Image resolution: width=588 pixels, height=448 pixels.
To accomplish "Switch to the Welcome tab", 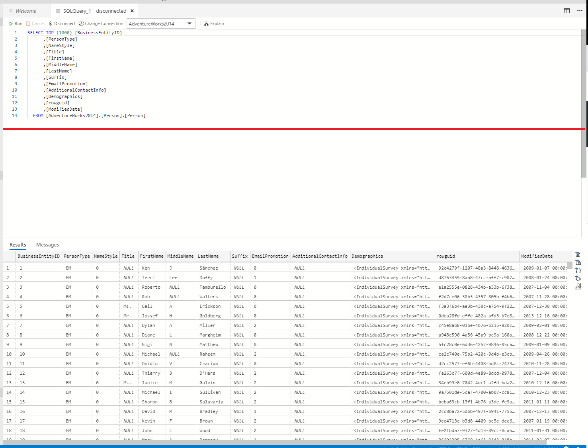I will (x=25, y=11).
